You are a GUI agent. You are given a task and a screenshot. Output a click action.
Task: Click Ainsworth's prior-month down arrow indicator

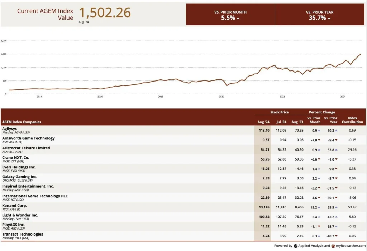319,140
